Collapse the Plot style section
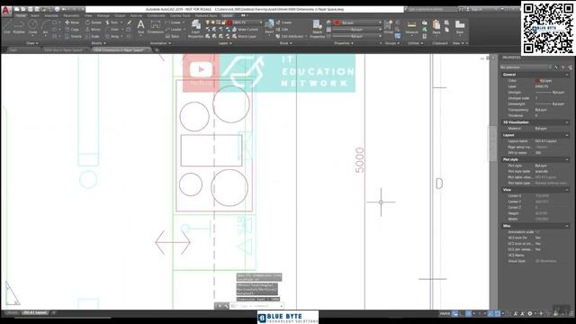The width and height of the screenshot is (576, 324). click(567, 160)
